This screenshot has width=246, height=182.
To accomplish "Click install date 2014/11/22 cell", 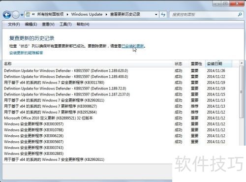I will point(216,77).
